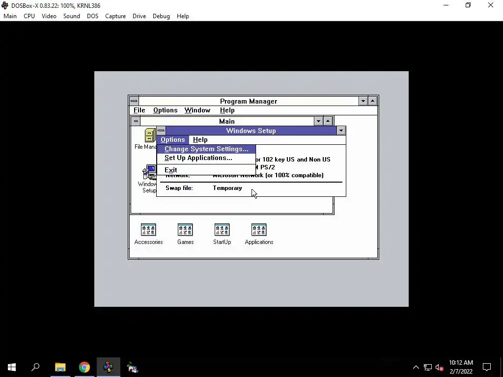Select Change System Settings menu entry
Image resolution: width=503 pixels, height=377 pixels.
point(206,149)
